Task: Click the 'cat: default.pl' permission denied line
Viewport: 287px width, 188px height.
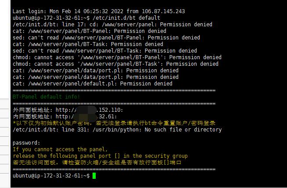Action: pyautogui.click(x=93, y=84)
